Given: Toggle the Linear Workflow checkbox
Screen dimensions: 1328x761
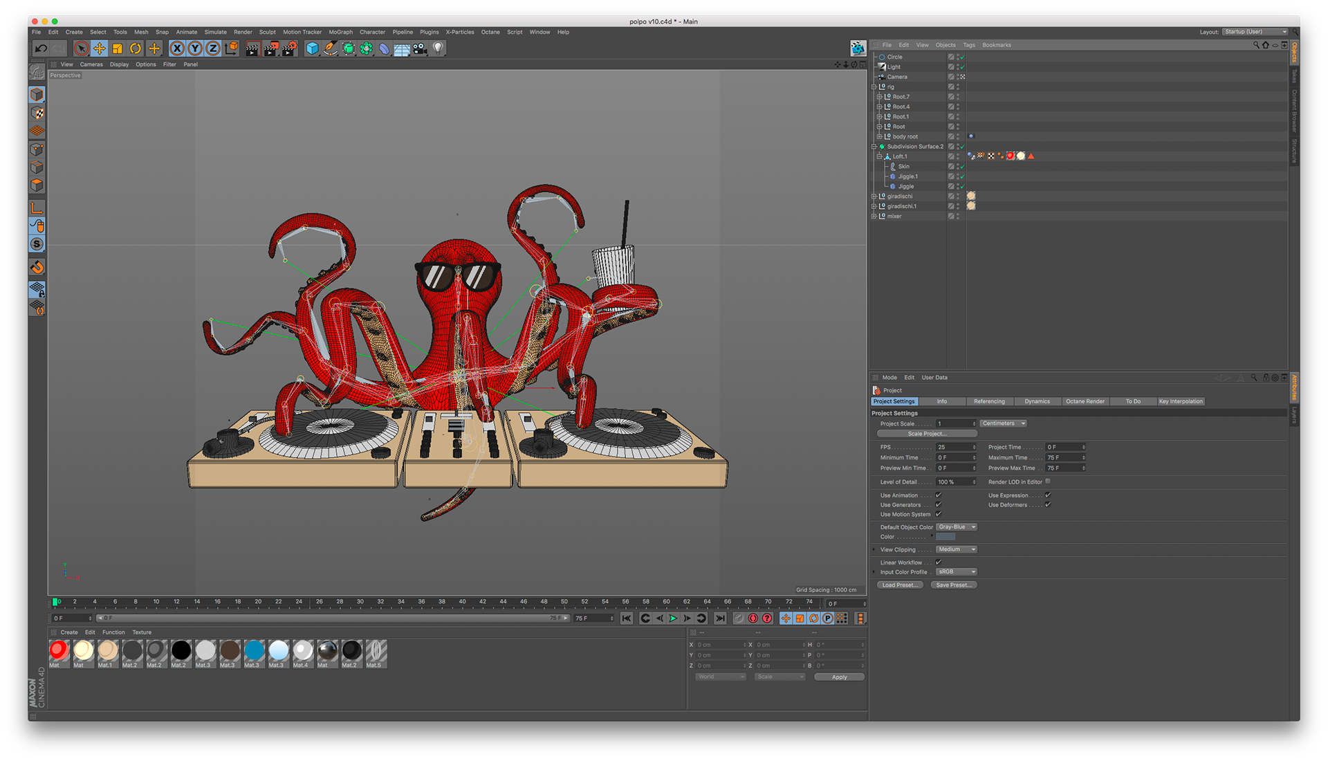Looking at the screenshot, I should click(939, 562).
